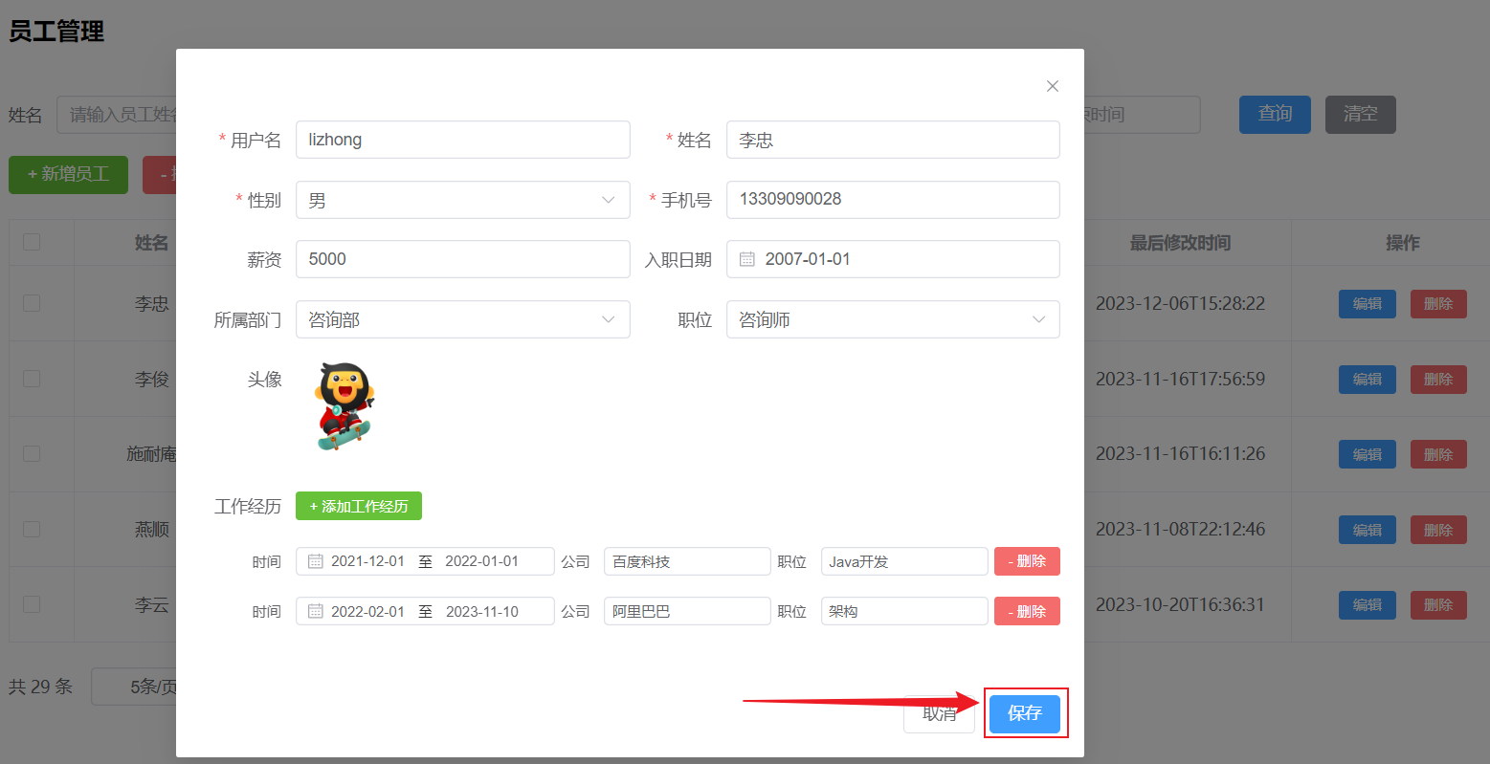This screenshot has height=764, width=1490.
Task: Click 删除 in the 2023-12-06T15:28:22 row
Action: 1438,304
